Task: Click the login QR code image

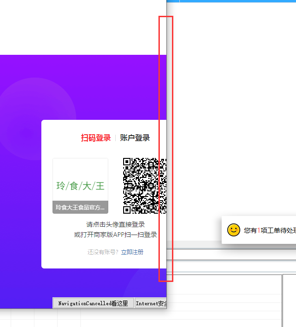Action: [x=145, y=186]
